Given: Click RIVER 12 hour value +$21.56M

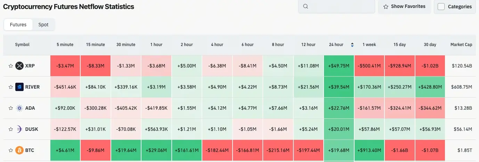Looking at the screenshot, I should point(308,87).
